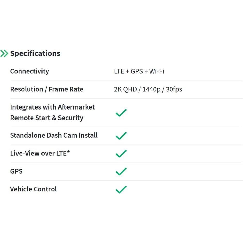Select the Specifications heading
Screen dimensions: 243x243
tap(35, 54)
